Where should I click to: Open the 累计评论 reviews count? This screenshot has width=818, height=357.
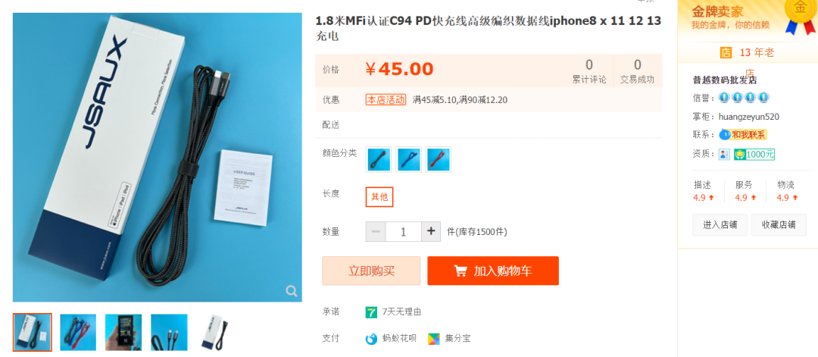click(589, 71)
